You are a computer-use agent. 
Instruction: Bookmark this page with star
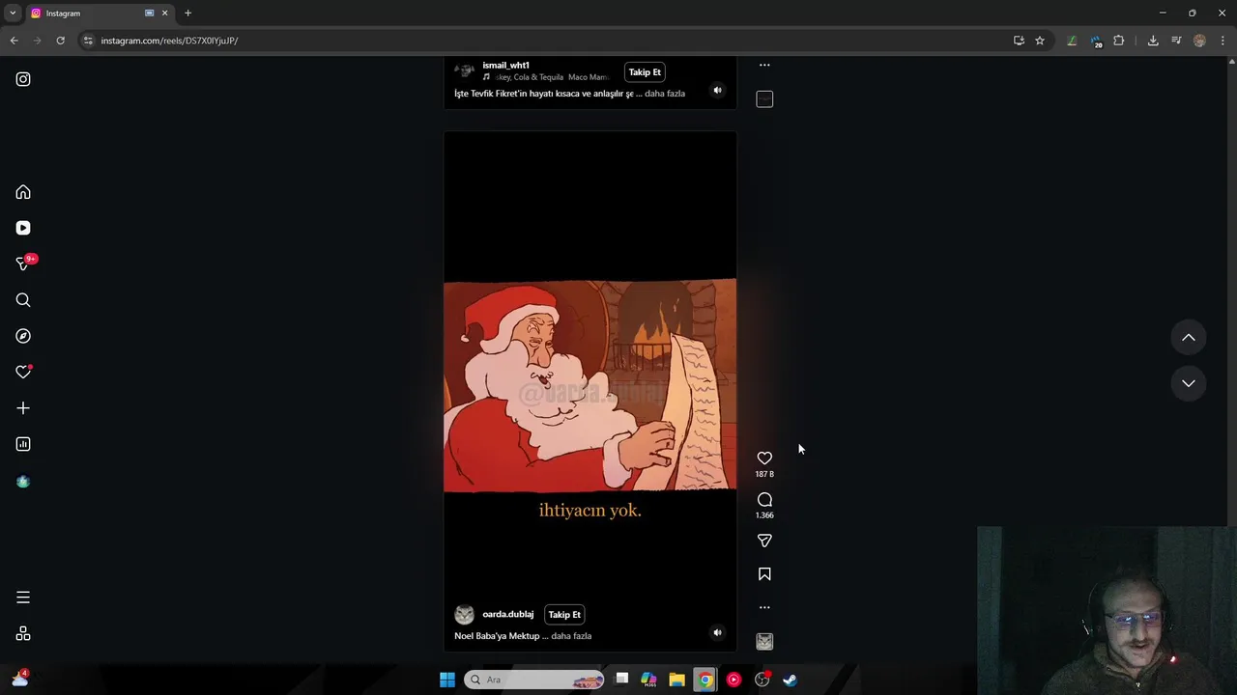tap(1040, 41)
